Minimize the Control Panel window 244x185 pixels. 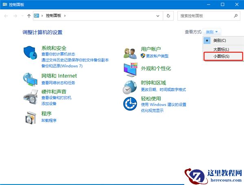click(209, 4)
